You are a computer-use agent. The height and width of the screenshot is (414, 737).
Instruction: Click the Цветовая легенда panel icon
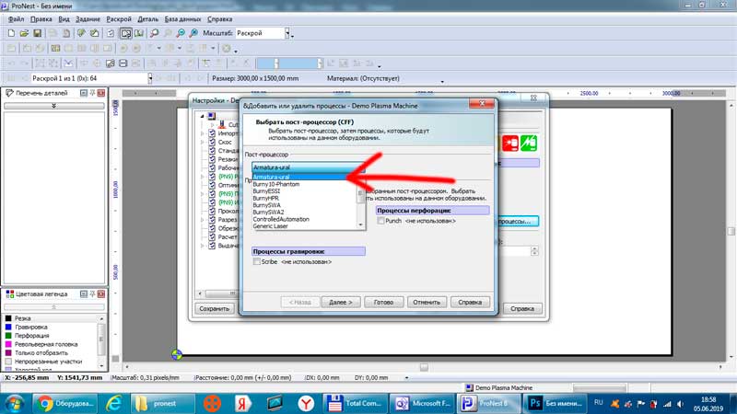[x=9, y=293]
